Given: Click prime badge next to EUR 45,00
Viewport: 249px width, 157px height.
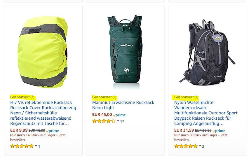Looking at the screenshot, I should point(119,115).
